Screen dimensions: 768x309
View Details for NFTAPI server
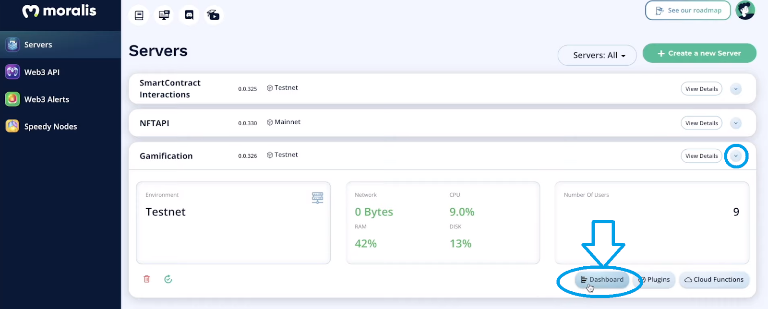click(701, 123)
